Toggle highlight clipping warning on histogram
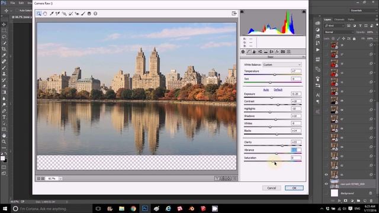This screenshot has height=213, width=379. 304,12
